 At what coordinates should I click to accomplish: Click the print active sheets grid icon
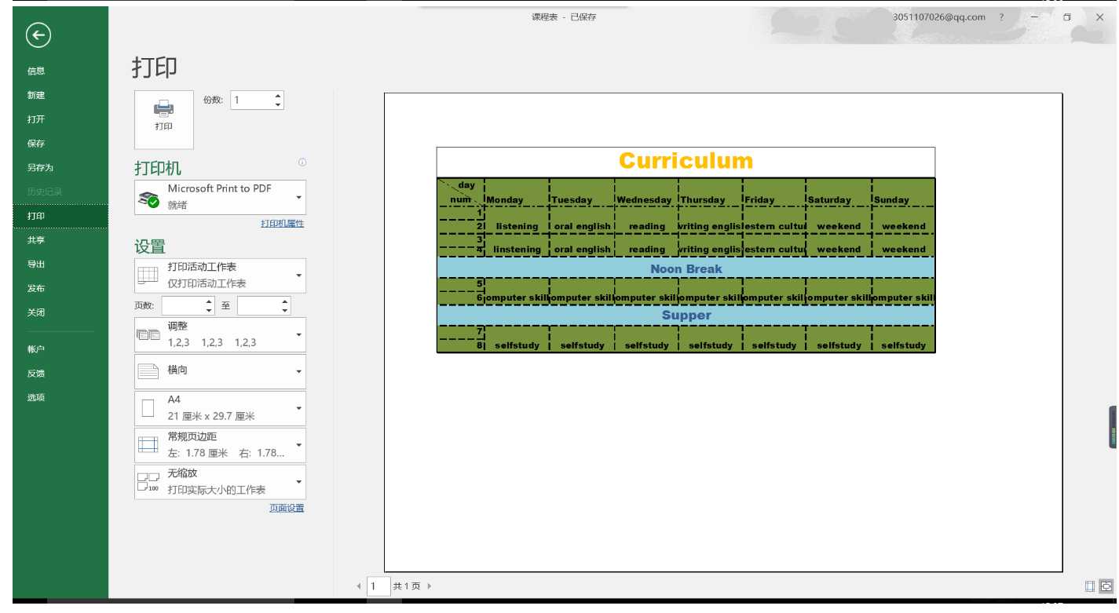[x=148, y=275]
